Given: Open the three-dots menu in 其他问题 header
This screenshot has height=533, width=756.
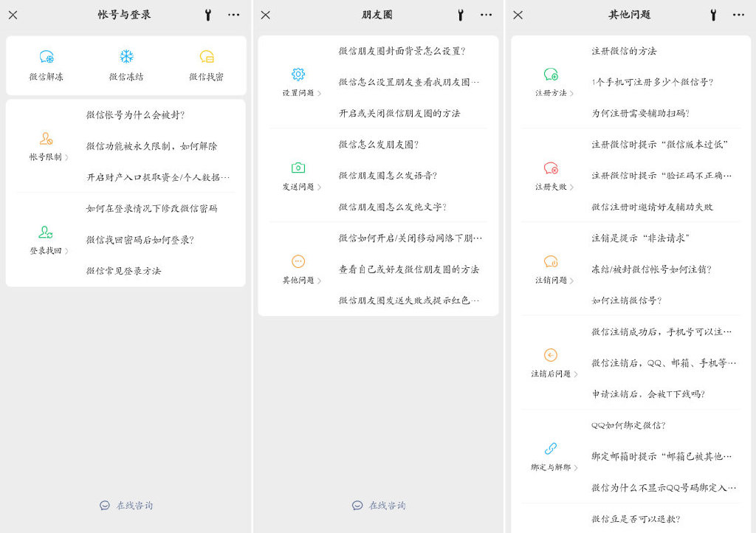Looking at the screenshot, I should (x=738, y=15).
